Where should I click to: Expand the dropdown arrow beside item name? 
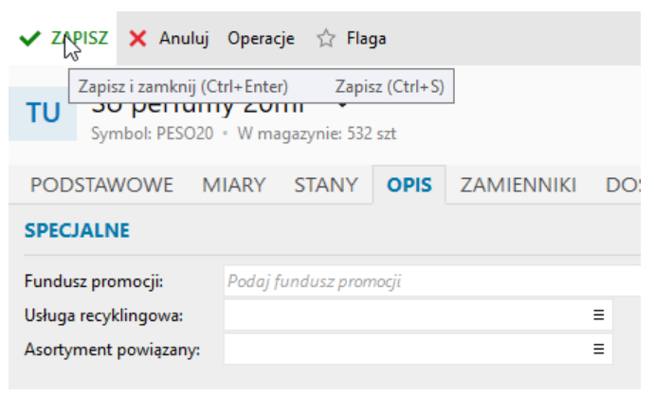342,105
